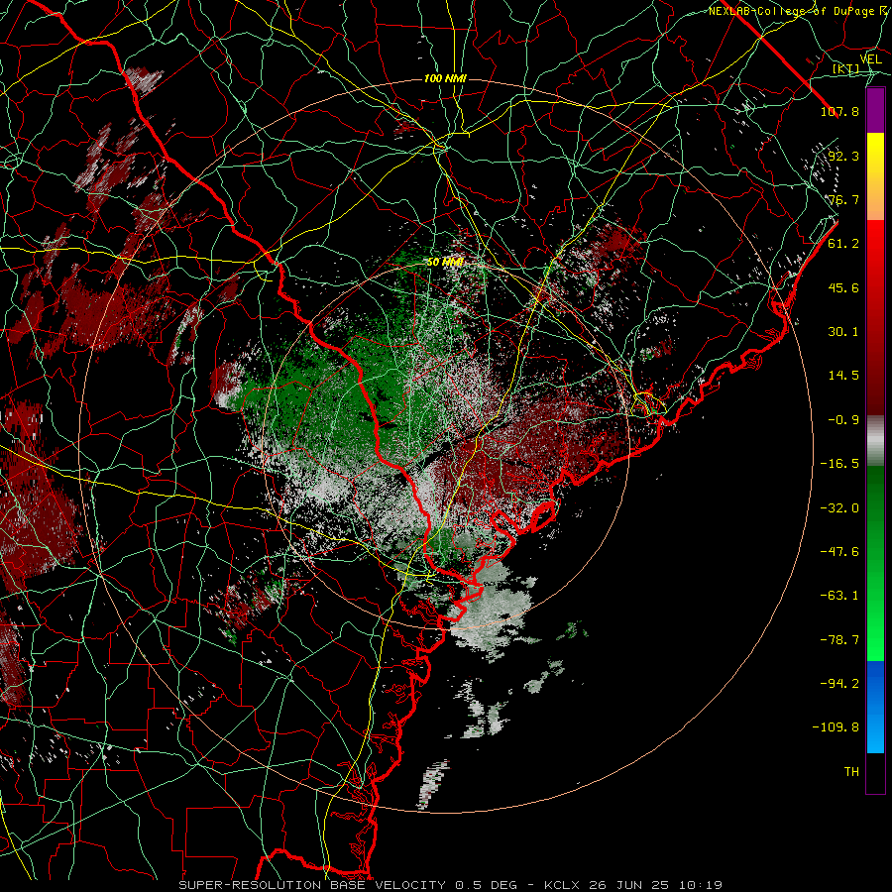Click the 45.6 velocity scale value
The image size is (892, 892).
coord(843,287)
